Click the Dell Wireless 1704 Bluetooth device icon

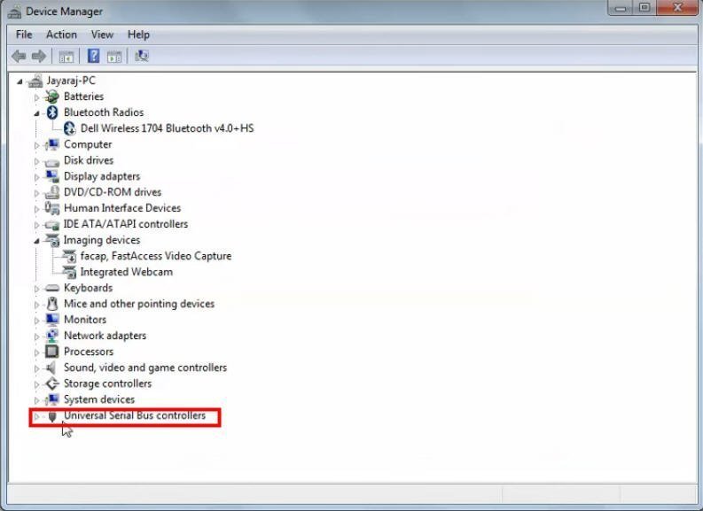click(x=69, y=128)
